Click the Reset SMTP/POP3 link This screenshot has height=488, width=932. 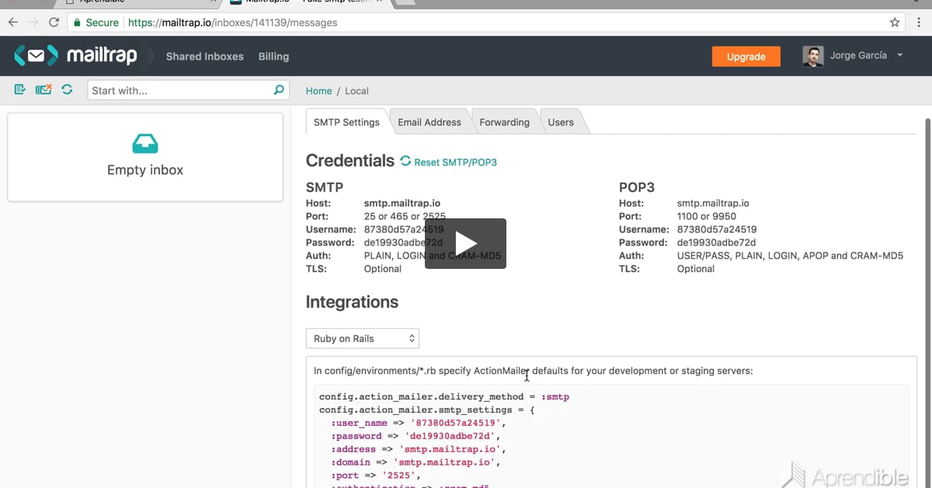[455, 162]
